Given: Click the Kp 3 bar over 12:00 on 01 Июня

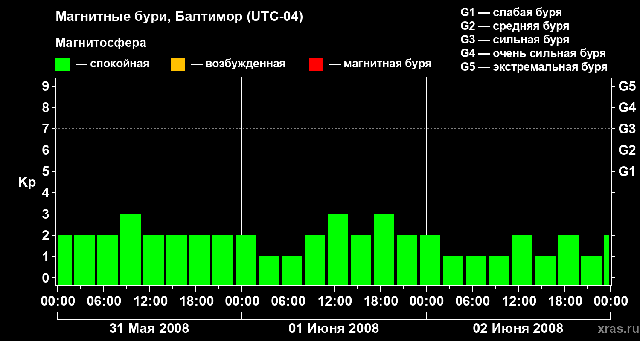Looking at the screenshot, I should [338, 249].
